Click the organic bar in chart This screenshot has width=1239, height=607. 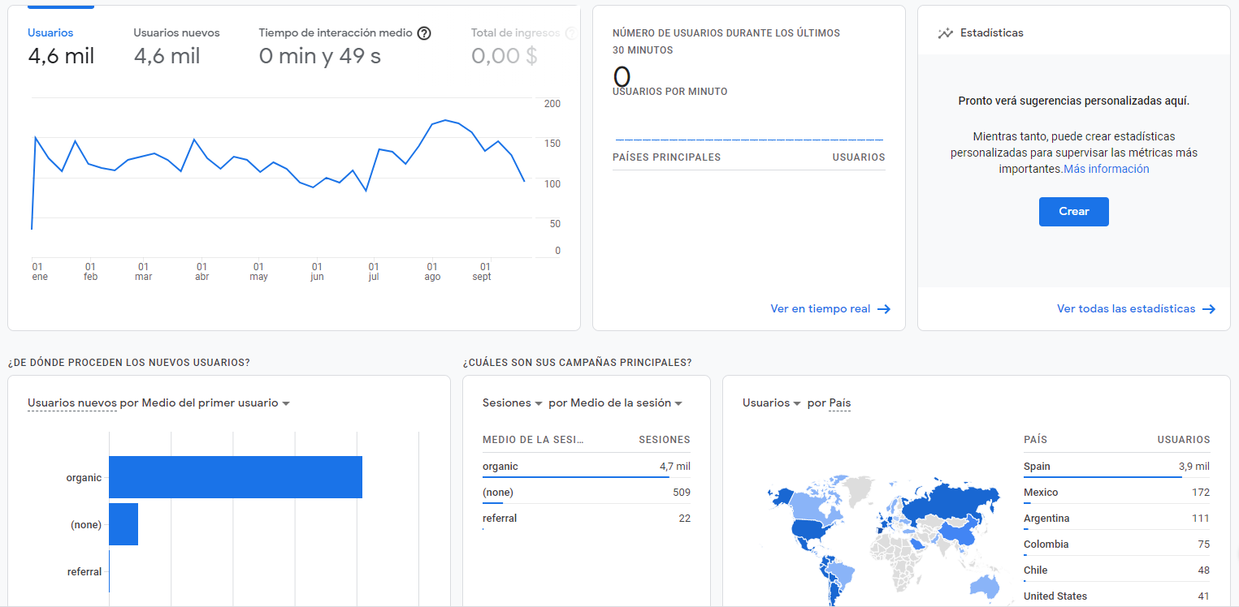(236, 477)
